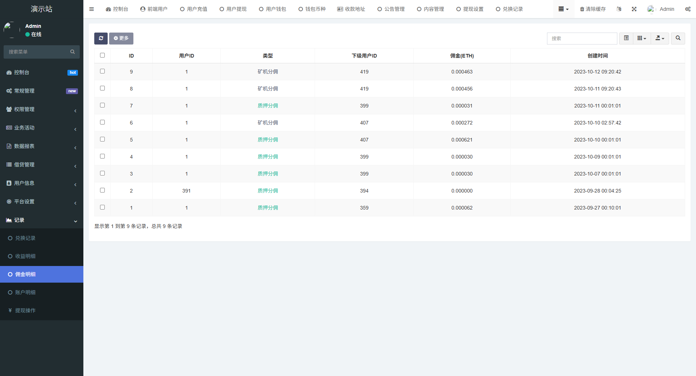The width and height of the screenshot is (696, 376).
Task: Open the export dropdown above the table
Action: [x=660, y=38]
